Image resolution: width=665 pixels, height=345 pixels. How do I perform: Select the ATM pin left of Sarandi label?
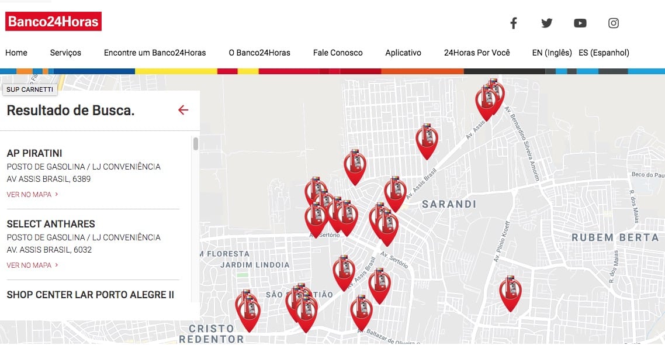tap(395, 194)
